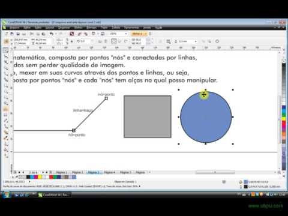Image resolution: width=288 pixels, height=216 pixels.
Task: Click the outline color indicator in status bar
Action: 246,187
